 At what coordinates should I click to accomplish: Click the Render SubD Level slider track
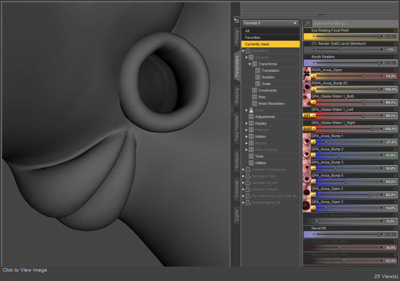point(347,50)
